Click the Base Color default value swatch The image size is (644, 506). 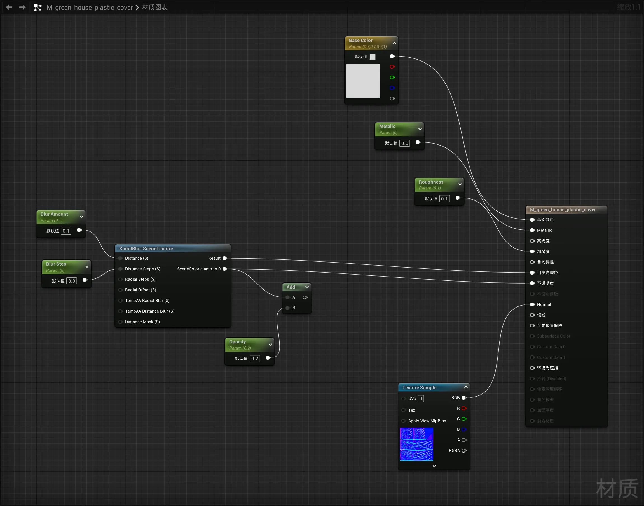click(373, 57)
